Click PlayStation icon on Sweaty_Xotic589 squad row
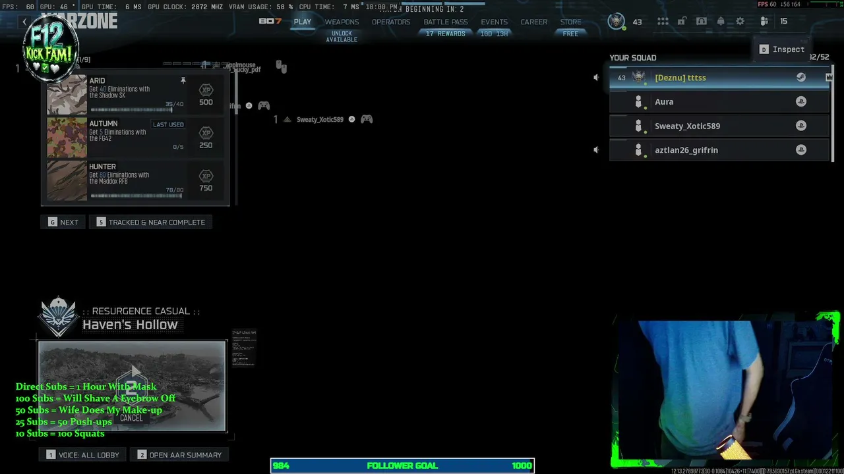This screenshot has width=844, height=474. [801, 126]
